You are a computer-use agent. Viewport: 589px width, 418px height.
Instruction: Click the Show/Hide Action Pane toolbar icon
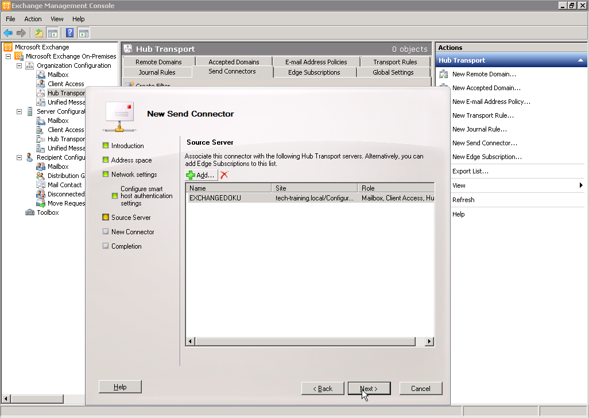click(x=84, y=33)
